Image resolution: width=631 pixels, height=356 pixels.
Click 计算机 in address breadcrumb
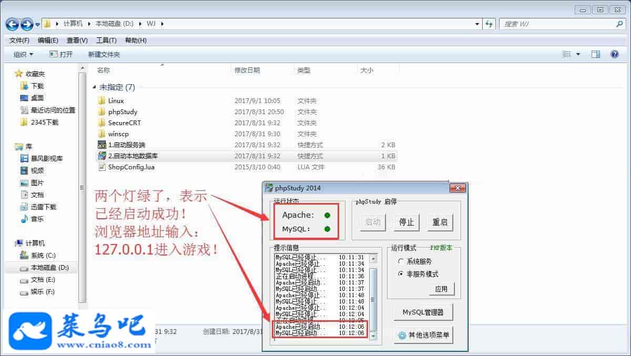pos(73,24)
